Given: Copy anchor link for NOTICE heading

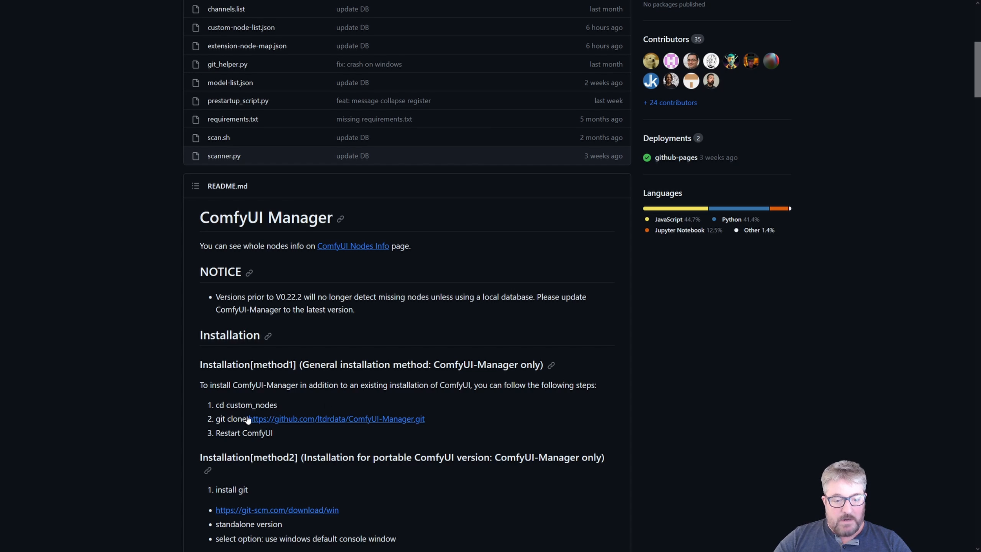Looking at the screenshot, I should [x=249, y=273].
